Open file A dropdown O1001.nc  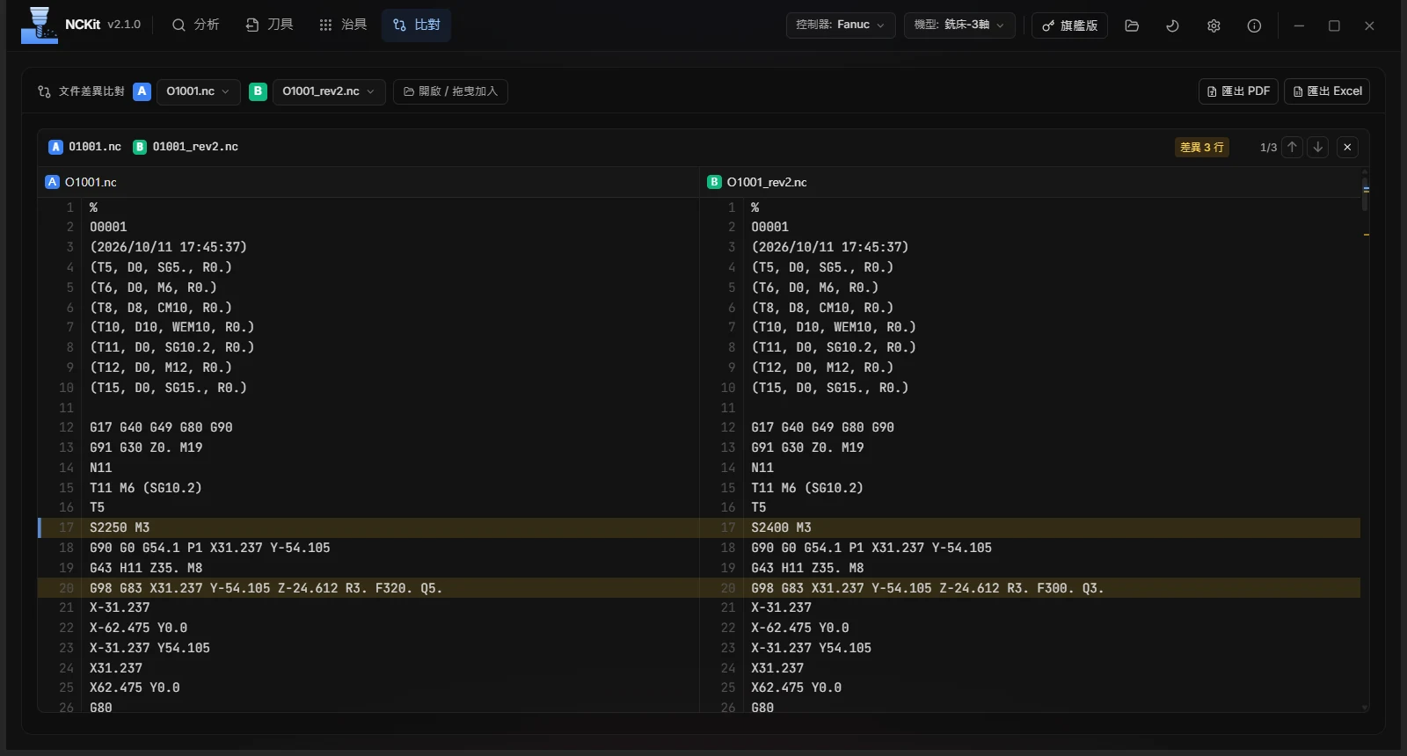pos(199,91)
